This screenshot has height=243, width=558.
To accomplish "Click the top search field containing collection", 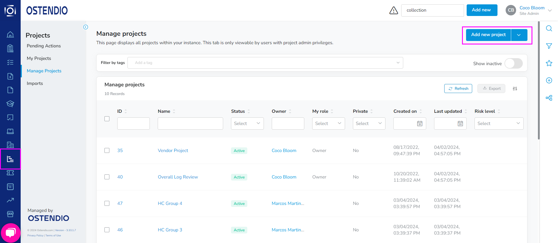I will 432,10.
